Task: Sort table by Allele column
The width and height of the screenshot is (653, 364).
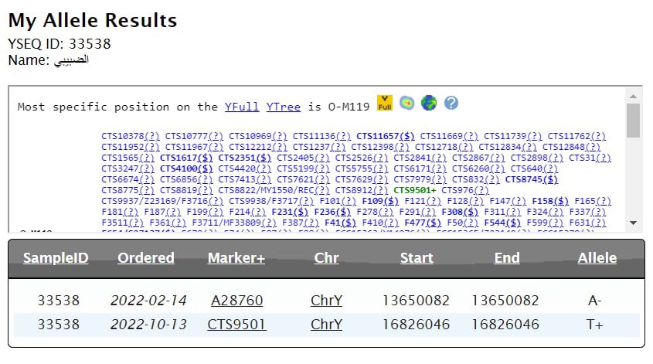Action: click(597, 258)
